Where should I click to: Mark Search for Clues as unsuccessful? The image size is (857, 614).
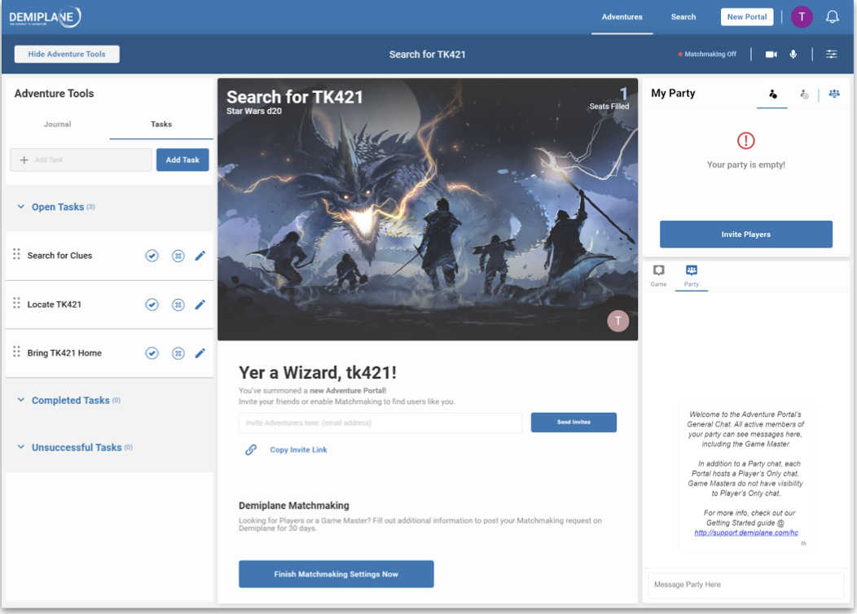[x=178, y=256]
